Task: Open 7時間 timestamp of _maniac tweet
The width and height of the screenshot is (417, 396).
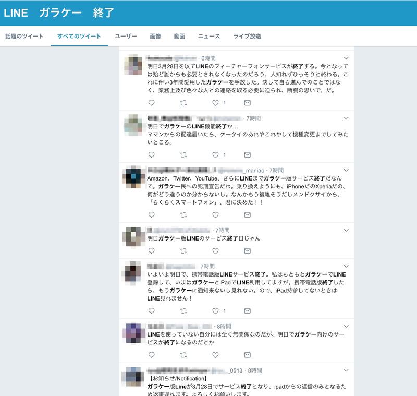Action: point(276,170)
